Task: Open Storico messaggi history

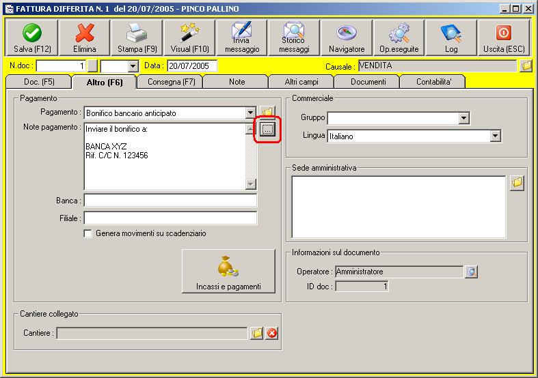Action: pyautogui.click(x=294, y=38)
